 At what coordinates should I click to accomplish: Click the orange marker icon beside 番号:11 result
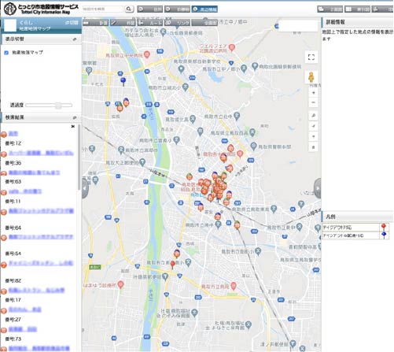pos(3,193)
